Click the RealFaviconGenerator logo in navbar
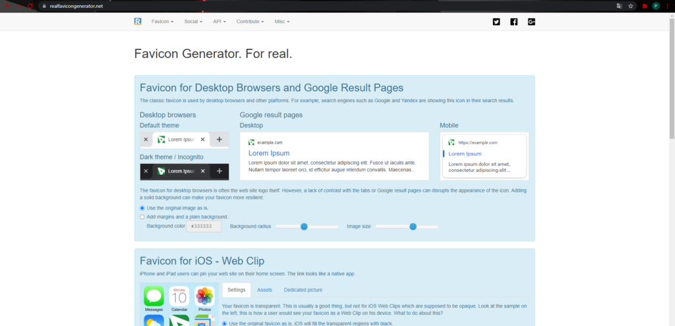The width and height of the screenshot is (675, 326). [x=138, y=22]
